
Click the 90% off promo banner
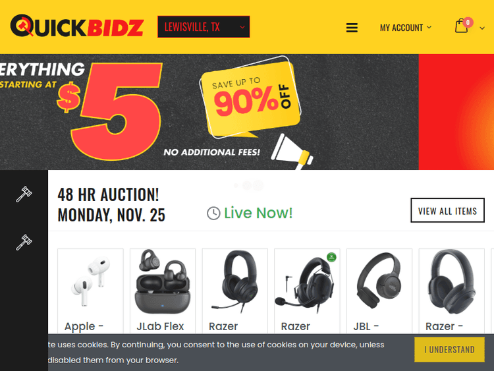(x=250, y=97)
